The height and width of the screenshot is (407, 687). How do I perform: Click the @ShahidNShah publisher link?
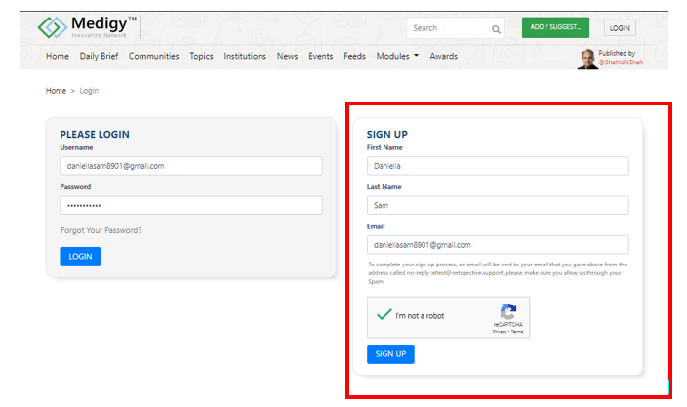[x=621, y=62]
